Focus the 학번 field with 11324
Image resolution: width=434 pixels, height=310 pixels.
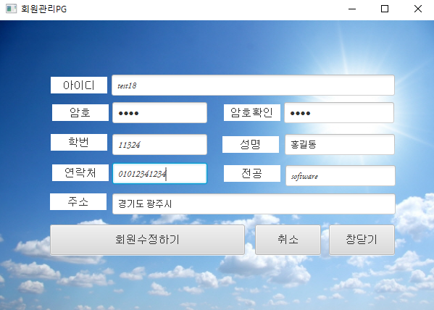coord(159,144)
